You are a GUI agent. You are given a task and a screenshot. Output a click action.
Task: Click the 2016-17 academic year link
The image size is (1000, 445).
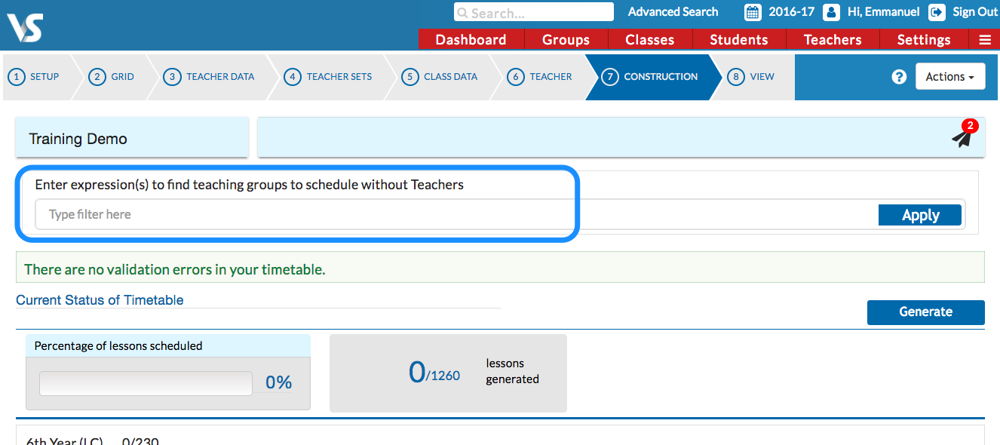tap(791, 12)
